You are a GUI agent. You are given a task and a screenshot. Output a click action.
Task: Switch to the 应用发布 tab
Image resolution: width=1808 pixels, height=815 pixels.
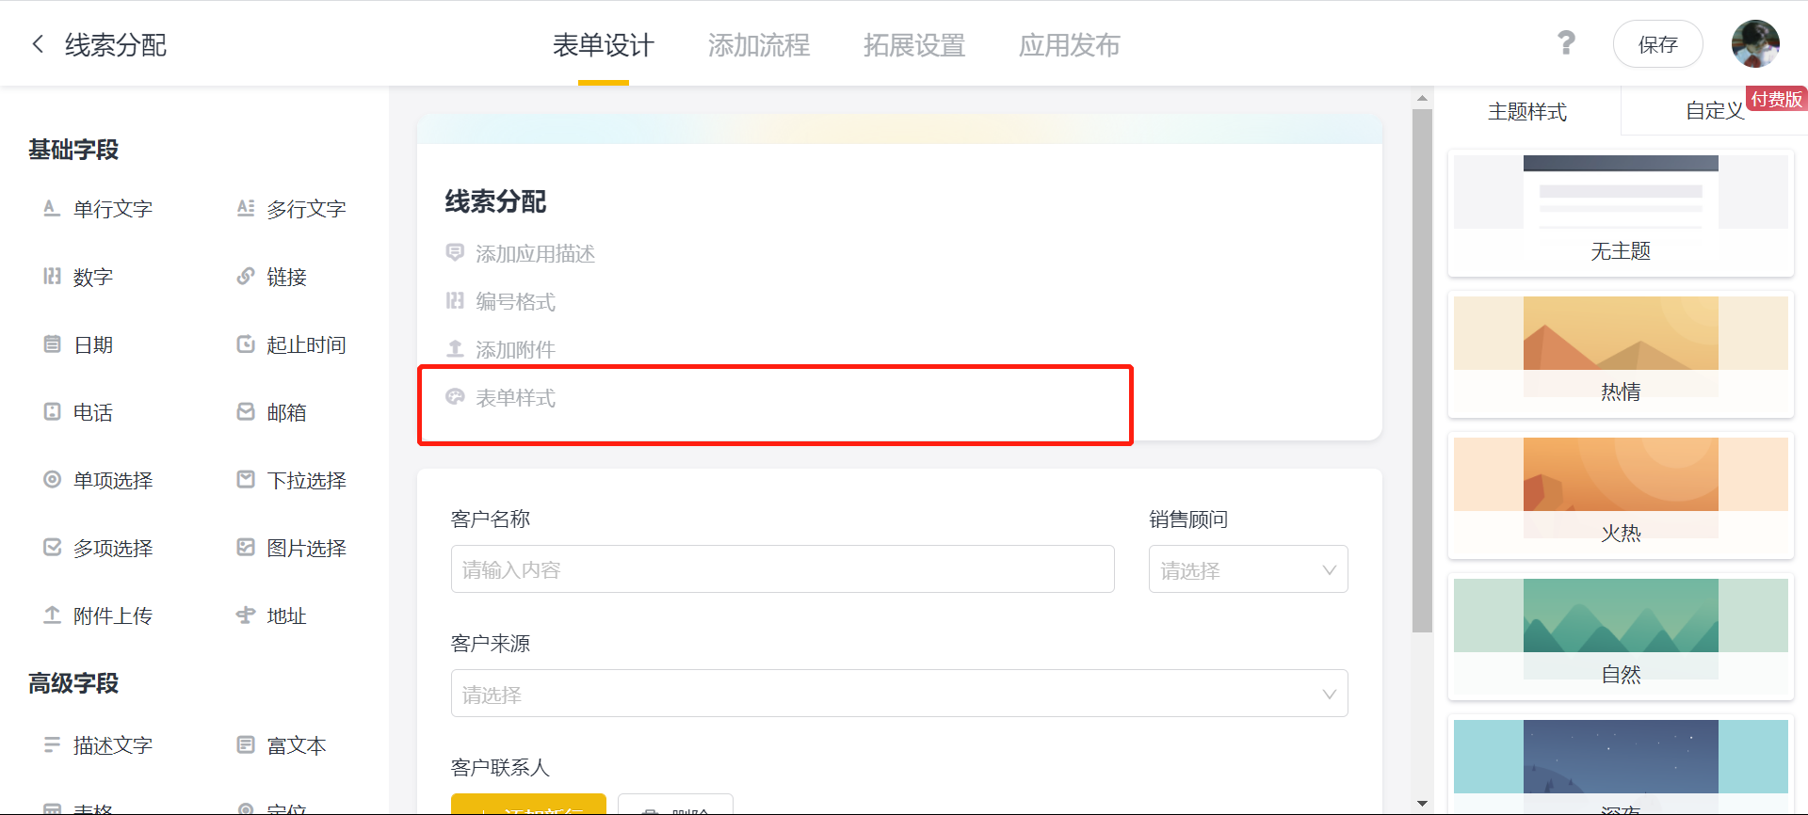click(1070, 45)
